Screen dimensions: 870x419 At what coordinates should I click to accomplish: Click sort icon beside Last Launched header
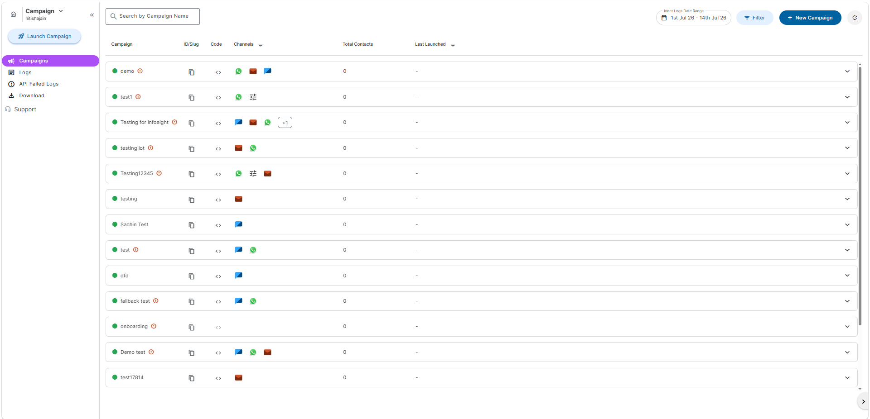(x=453, y=45)
